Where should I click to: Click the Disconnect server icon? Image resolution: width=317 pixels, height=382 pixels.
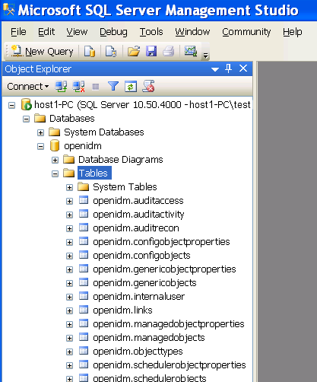point(78,87)
